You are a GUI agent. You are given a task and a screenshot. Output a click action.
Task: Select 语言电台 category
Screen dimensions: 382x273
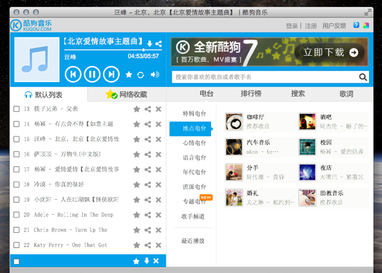click(194, 157)
